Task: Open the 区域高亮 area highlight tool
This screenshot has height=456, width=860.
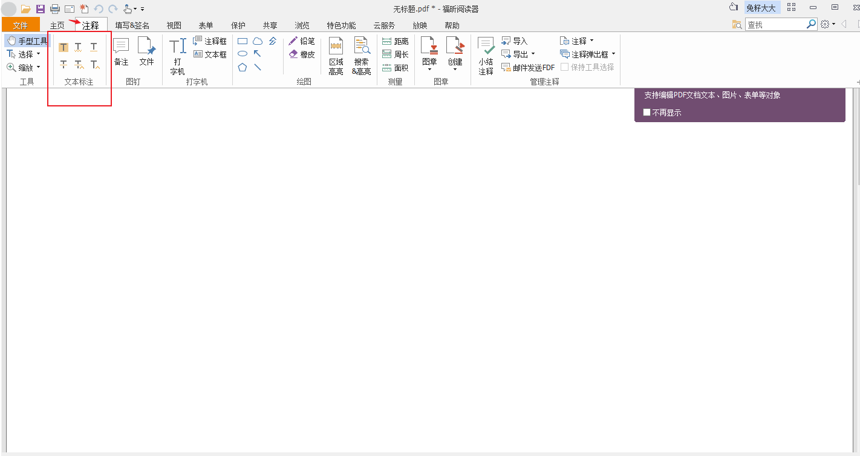Action: click(x=336, y=54)
